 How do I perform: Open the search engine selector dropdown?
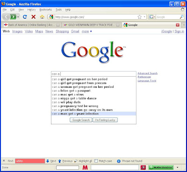(152, 17)
